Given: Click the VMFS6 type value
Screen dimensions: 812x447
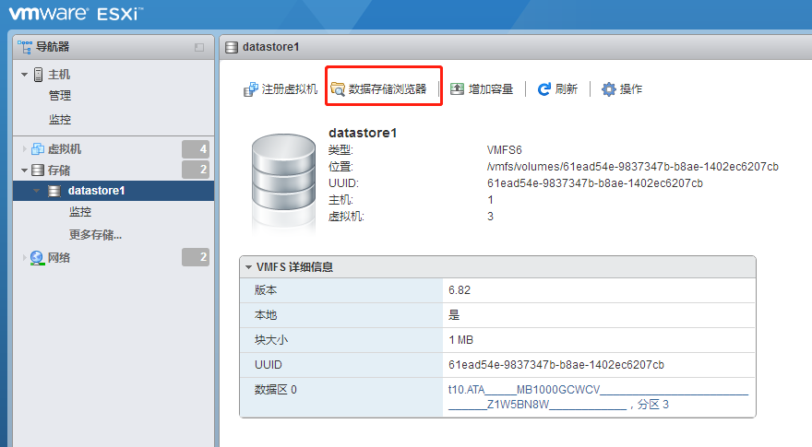Looking at the screenshot, I should pyautogui.click(x=505, y=150).
